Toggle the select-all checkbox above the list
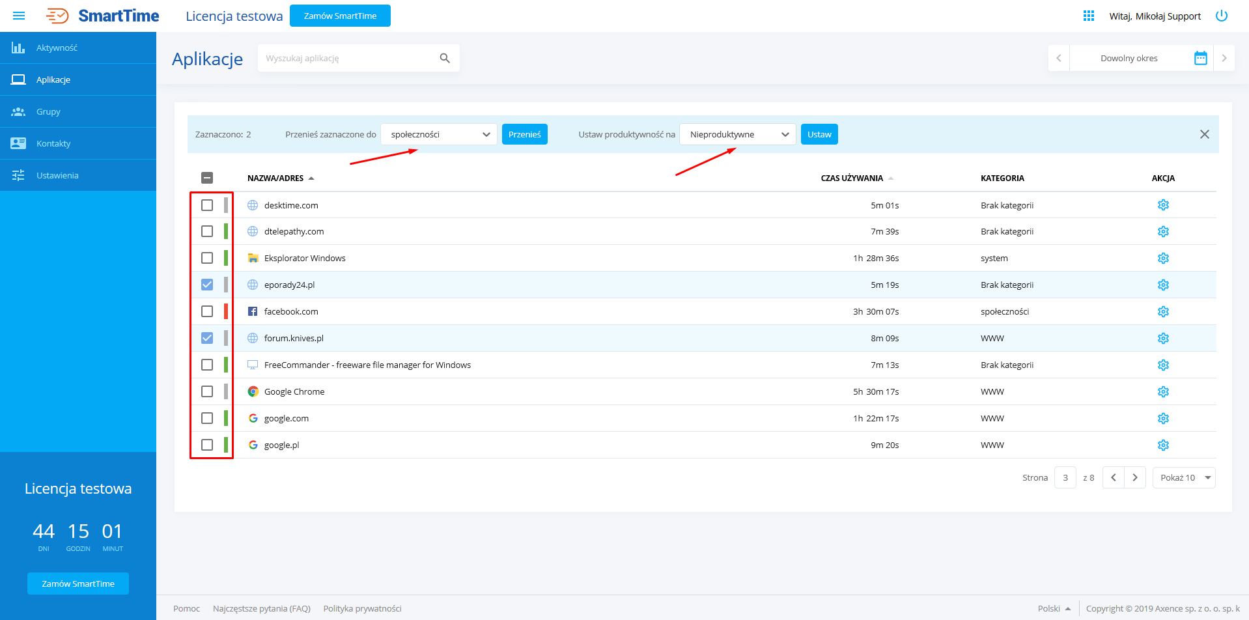The height and width of the screenshot is (620, 1249). [x=207, y=176]
